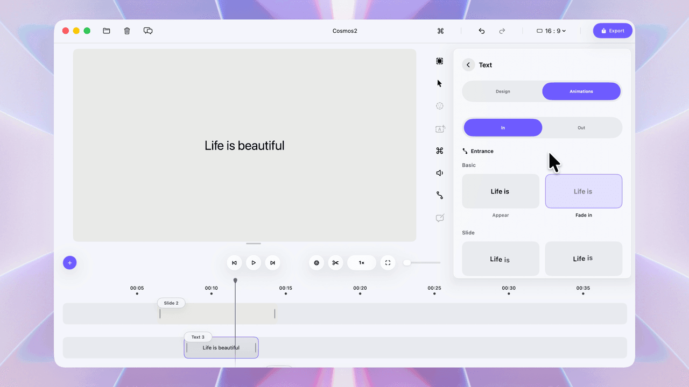Open the sticker panel icon
Screen dimensions: 689x387
pos(439,106)
